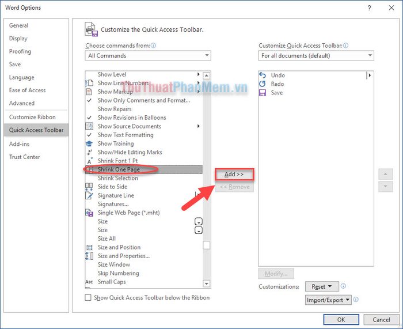Viewport: 403px width, 329px height.
Task: Select the Show Repairs command
Action: pos(144,109)
